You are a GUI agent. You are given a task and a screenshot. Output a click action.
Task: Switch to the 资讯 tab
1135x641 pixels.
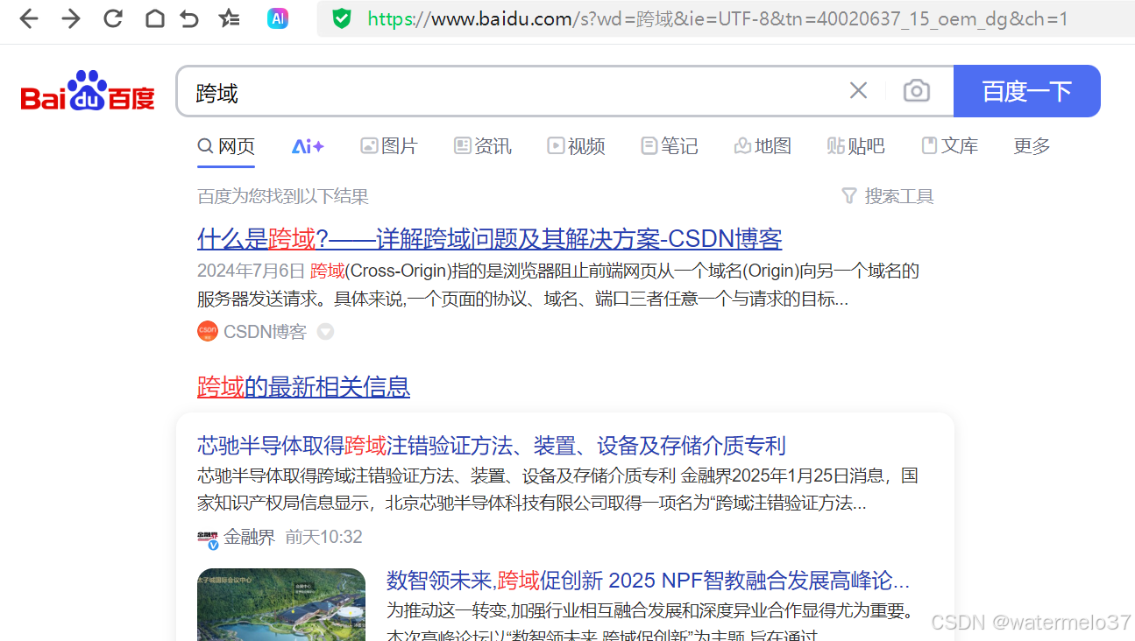(483, 146)
